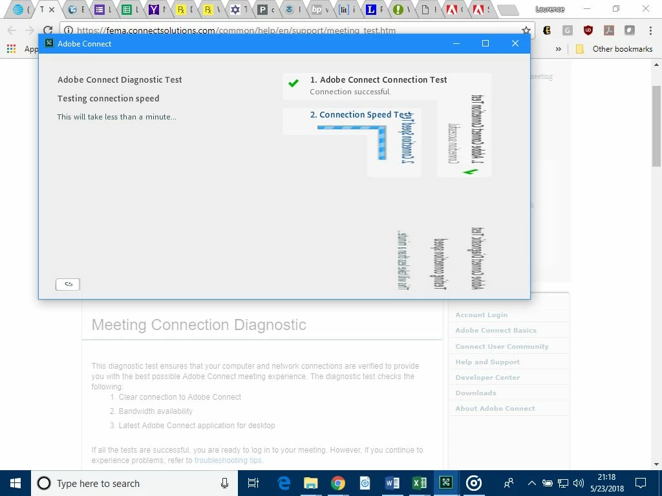The width and height of the screenshot is (662, 496).
Task: Open the Apps grid in bookmarks bar
Action: 12,49
